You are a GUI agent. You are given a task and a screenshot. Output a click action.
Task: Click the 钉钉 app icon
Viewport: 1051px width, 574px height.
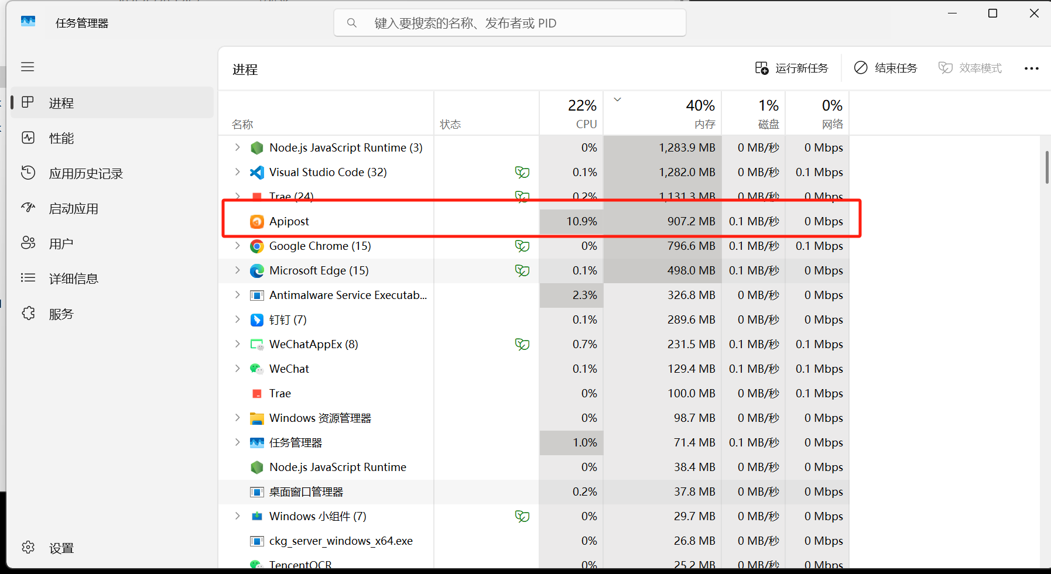coord(256,320)
